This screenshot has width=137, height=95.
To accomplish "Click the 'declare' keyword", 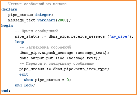I will (9, 9).
